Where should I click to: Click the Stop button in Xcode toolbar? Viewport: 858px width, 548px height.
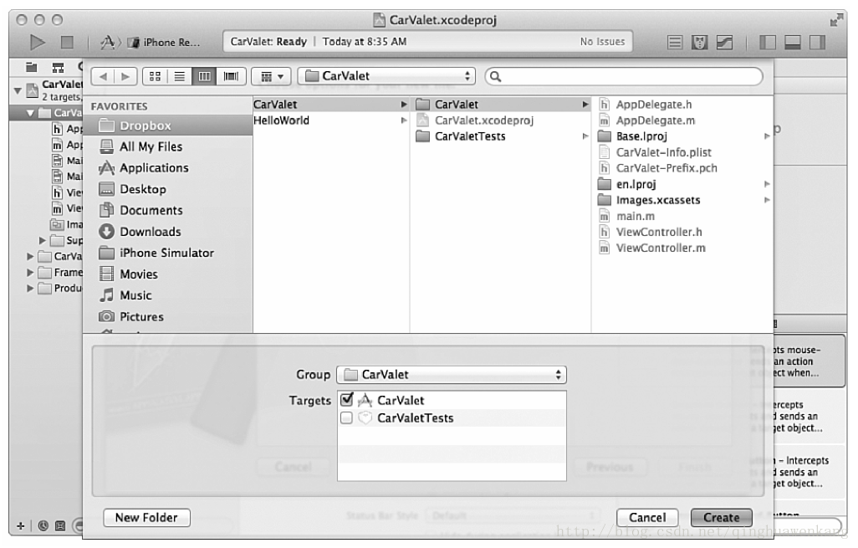pos(67,42)
